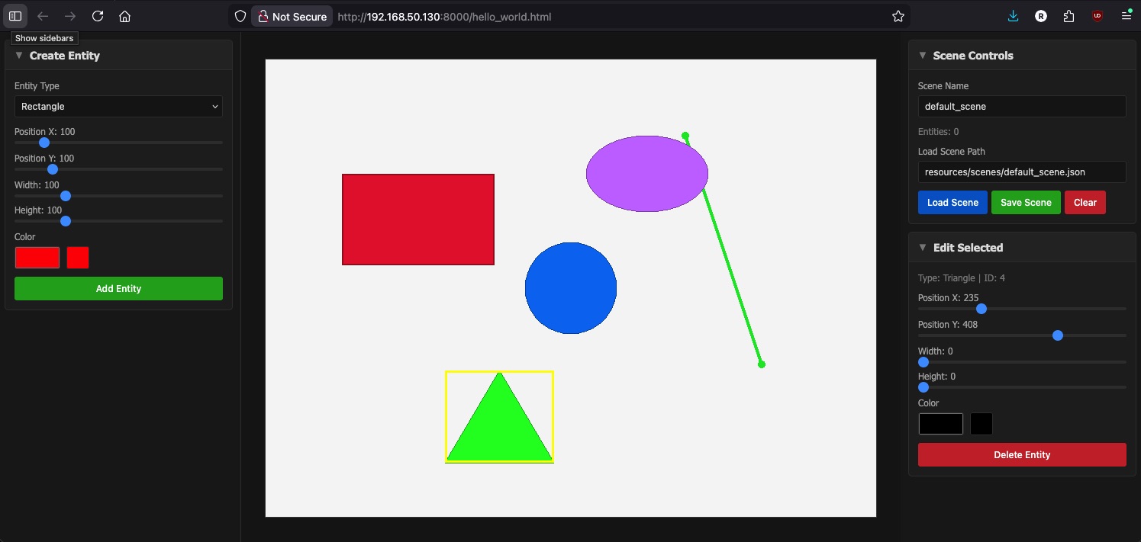1141x542 pixels.
Task: Select the purple ellipse on the canvas
Action: (x=647, y=174)
